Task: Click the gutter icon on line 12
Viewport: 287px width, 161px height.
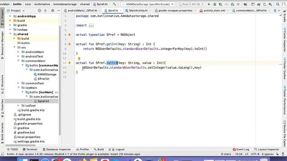Action: click(x=70, y=63)
